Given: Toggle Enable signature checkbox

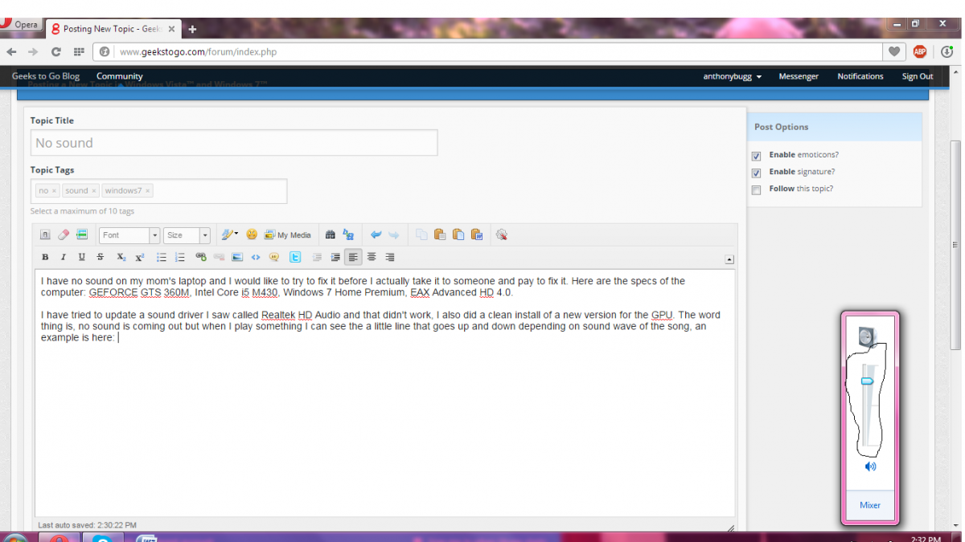Looking at the screenshot, I should pyautogui.click(x=756, y=173).
